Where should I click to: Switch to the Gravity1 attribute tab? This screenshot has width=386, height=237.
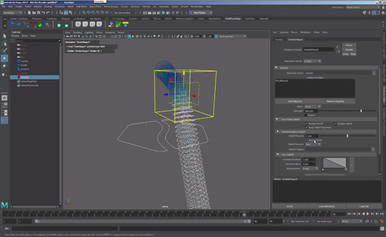(279, 39)
